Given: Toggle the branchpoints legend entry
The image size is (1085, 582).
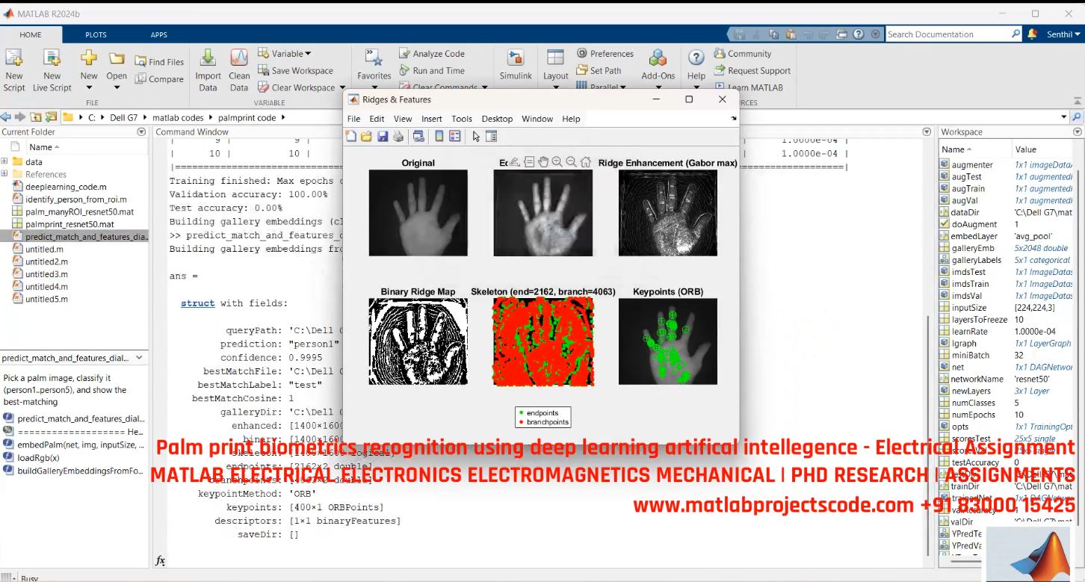Looking at the screenshot, I should tap(521, 422).
